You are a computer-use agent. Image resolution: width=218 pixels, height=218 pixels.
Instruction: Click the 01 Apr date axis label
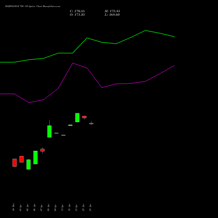[x=20, y=208]
